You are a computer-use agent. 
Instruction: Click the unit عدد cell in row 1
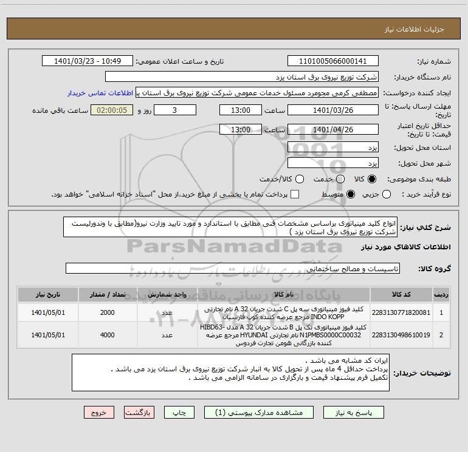pos(167,312)
